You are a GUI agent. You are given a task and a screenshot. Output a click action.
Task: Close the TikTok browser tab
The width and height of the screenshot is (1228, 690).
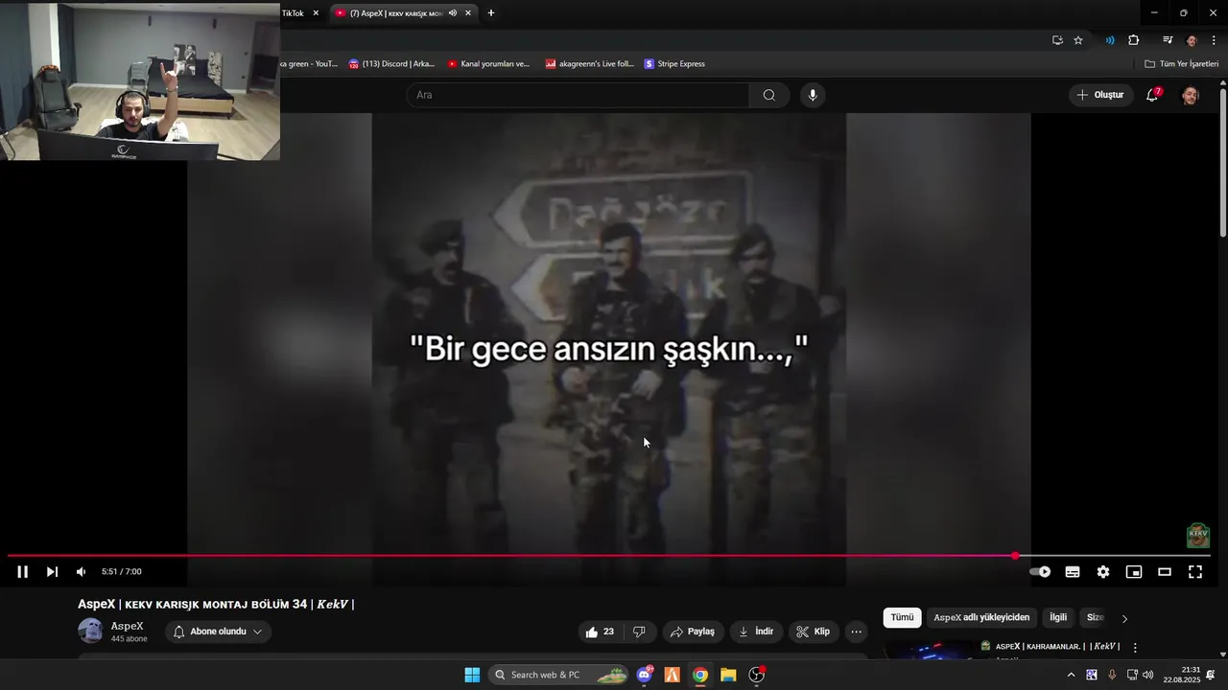coord(316,13)
